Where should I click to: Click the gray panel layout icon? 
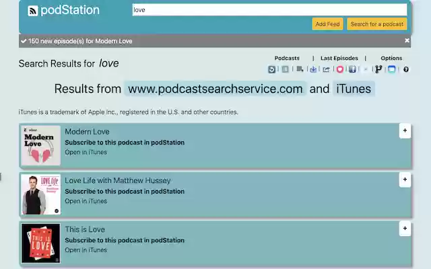click(x=285, y=69)
